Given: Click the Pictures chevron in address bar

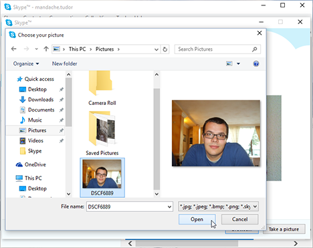Looking at the screenshot, I should point(118,49).
